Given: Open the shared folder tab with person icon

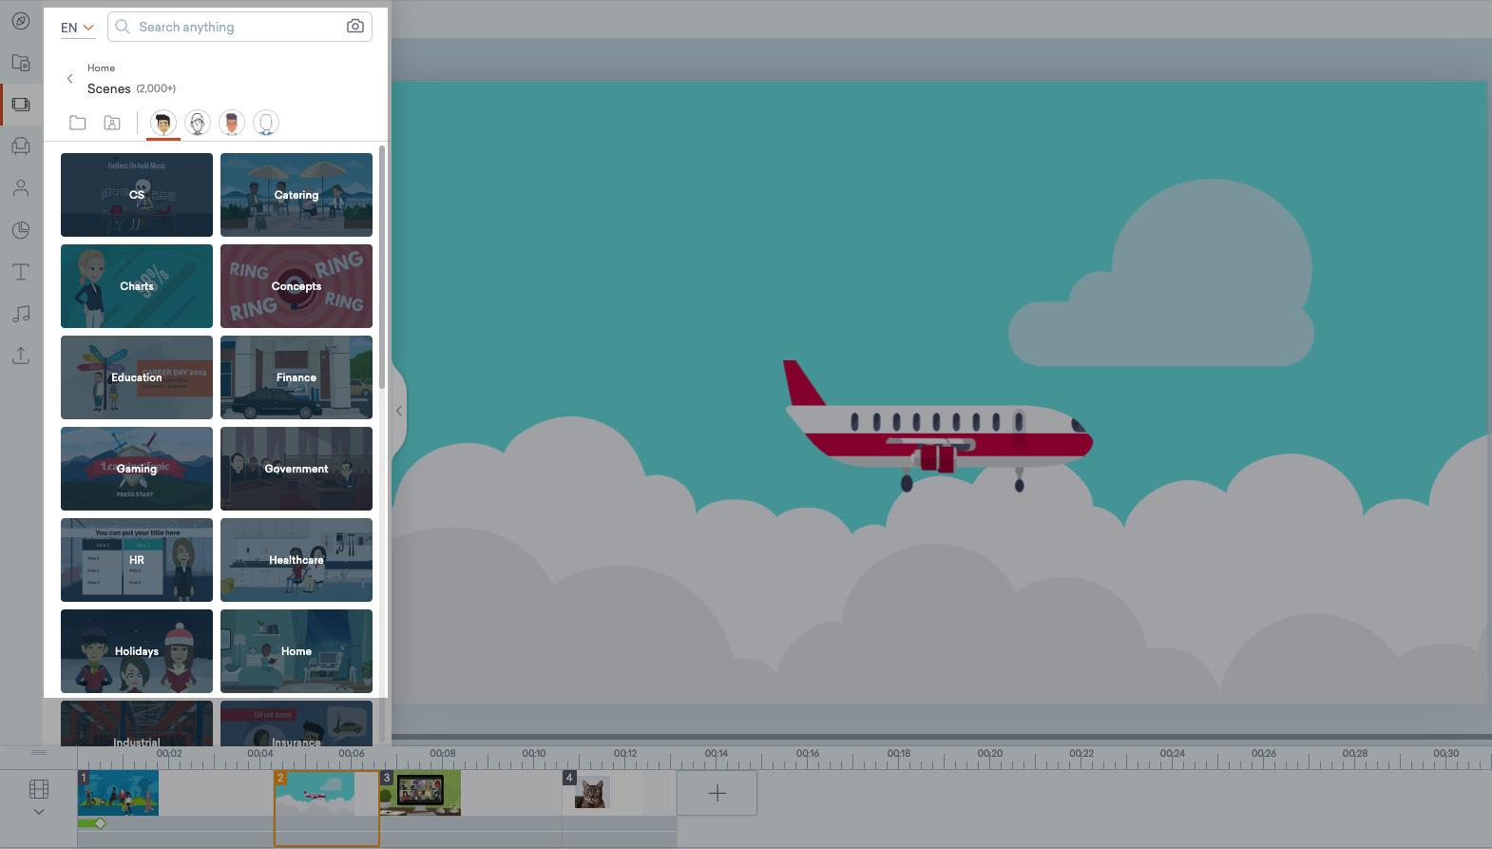Looking at the screenshot, I should click(x=112, y=123).
